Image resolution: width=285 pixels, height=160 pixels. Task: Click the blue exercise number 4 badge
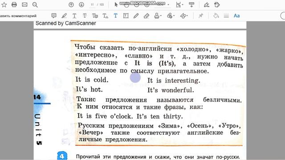[x=62, y=156]
